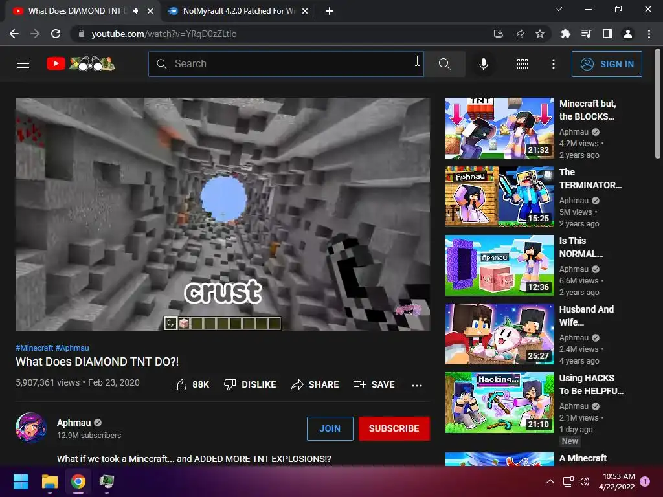Open volume control in system tray
Viewport: 663px width, 497px height.
584,481
